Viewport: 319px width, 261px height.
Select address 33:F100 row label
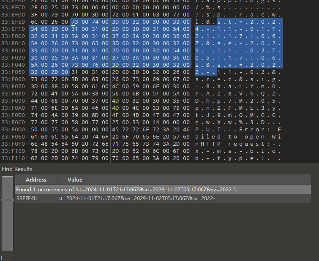[x=13, y=151]
